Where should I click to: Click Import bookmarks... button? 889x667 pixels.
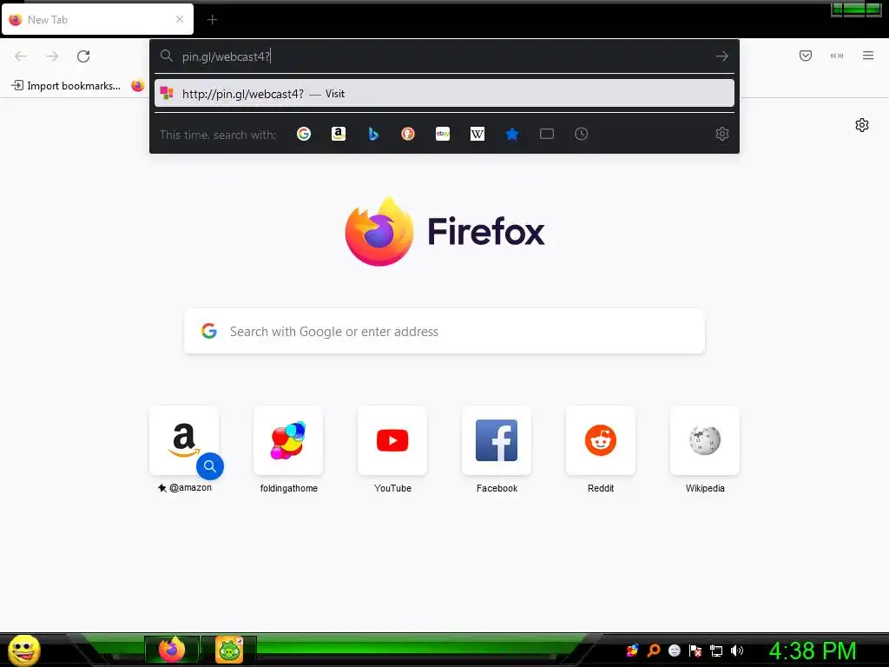pos(66,86)
